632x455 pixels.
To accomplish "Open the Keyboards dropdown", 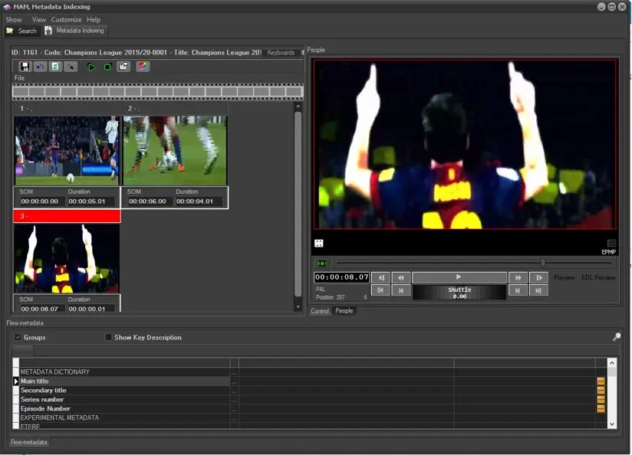I will point(281,53).
